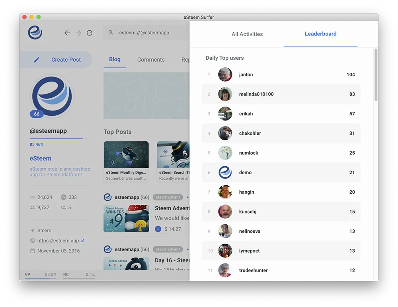This screenshot has height=307, width=398.
Task: Go back using the left arrow icon
Action: coord(67,33)
